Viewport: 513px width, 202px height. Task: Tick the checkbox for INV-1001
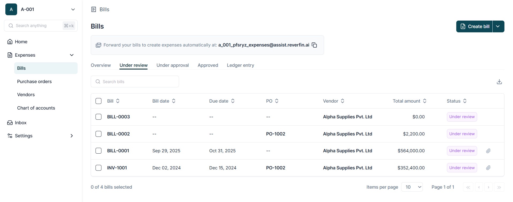pyautogui.click(x=98, y=168)
